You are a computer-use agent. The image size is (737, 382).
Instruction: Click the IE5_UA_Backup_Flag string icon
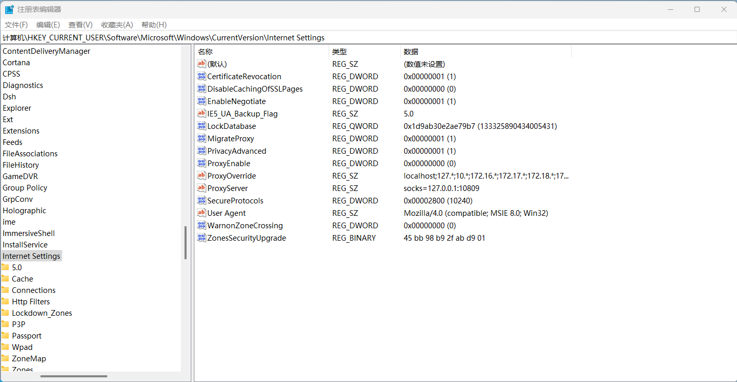202,113
